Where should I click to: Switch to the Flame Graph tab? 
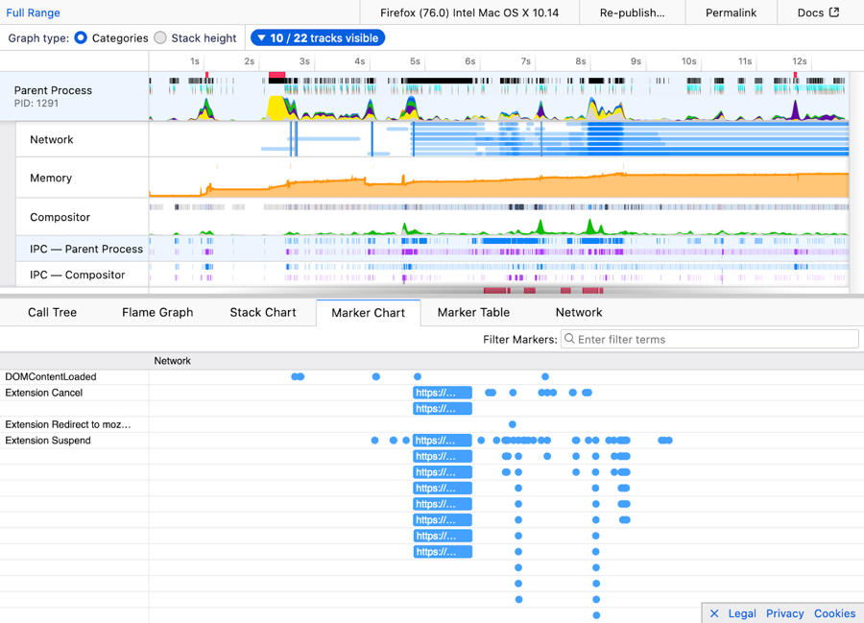(x=157, y=312)
